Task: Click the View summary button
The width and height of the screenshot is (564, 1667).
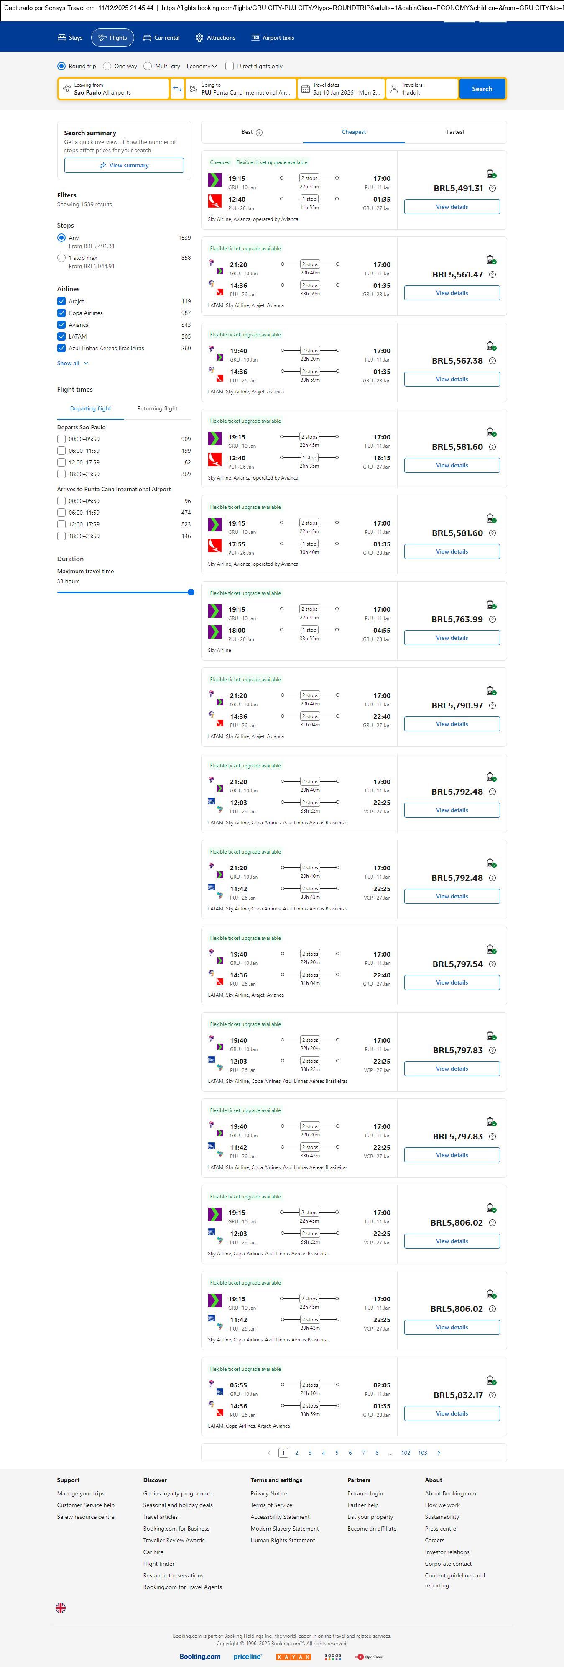Action: [x=123, y=166]
